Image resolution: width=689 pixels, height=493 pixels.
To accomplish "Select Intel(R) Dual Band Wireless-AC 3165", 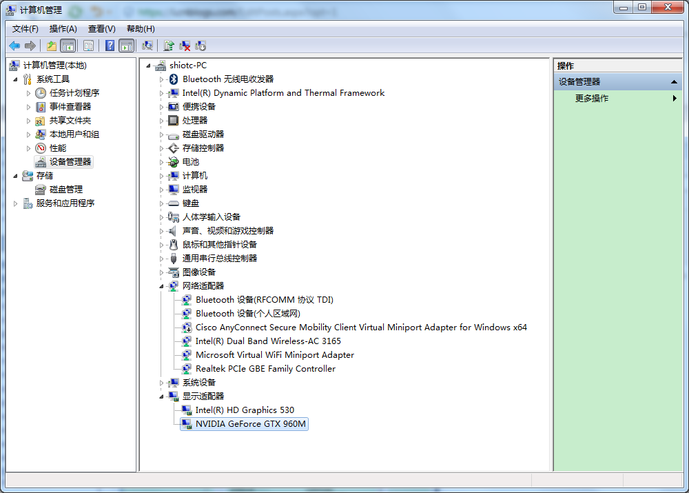I will pos(268,341).
